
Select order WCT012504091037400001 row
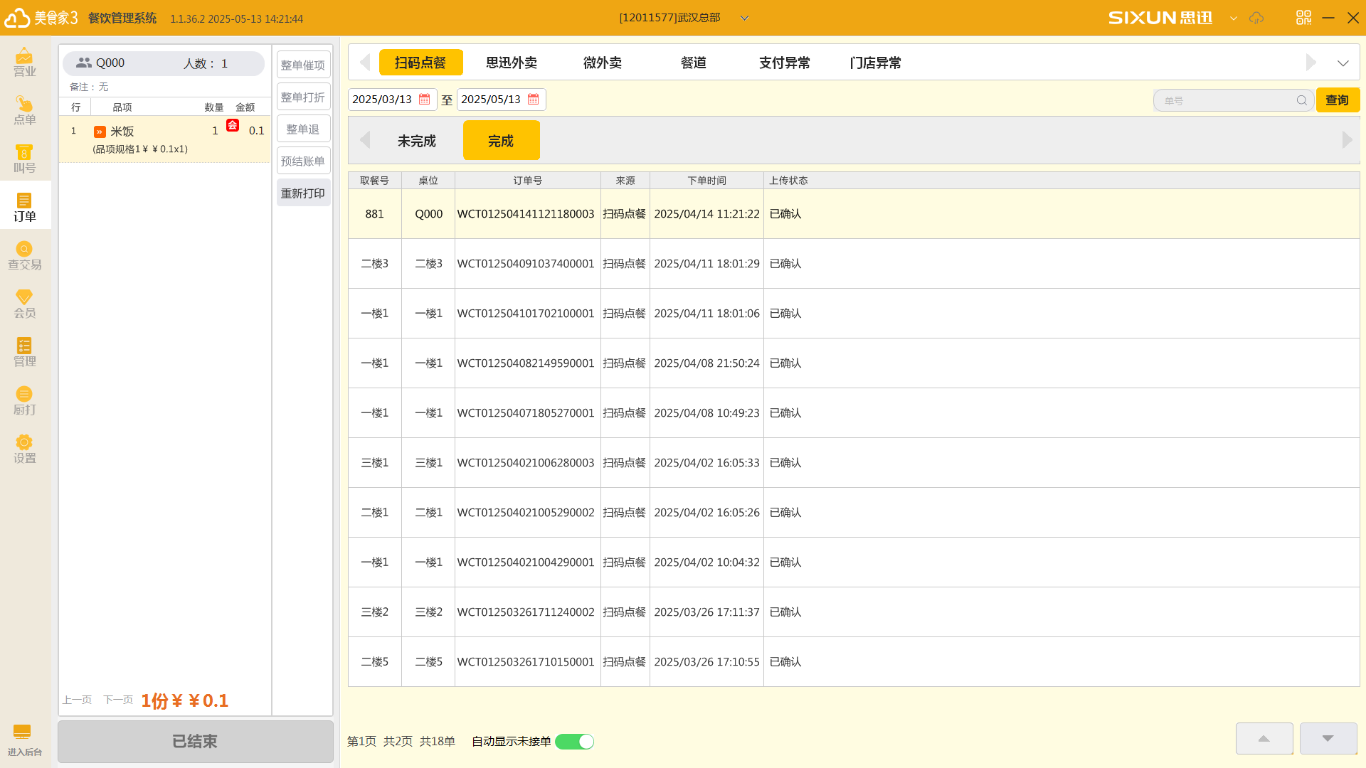[x=854, y=264]
